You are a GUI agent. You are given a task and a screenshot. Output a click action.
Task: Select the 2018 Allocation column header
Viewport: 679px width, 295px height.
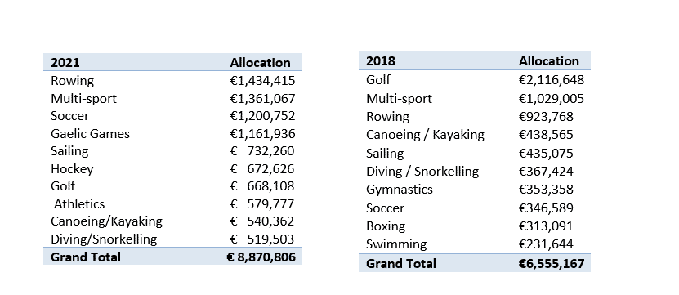pyautogui.click(x=548, y=60)
